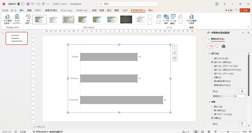Select the series options bar chart tab
The height and width of the screenshot is (133, 252).
click(223, 46)
